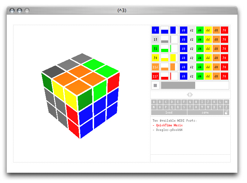Screen dimensions: 247x183
Task: Adjust the yellow vertical level bar
Action: point(165,58)
